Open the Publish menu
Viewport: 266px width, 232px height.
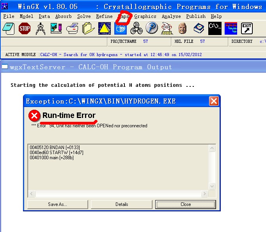(196, 16)
